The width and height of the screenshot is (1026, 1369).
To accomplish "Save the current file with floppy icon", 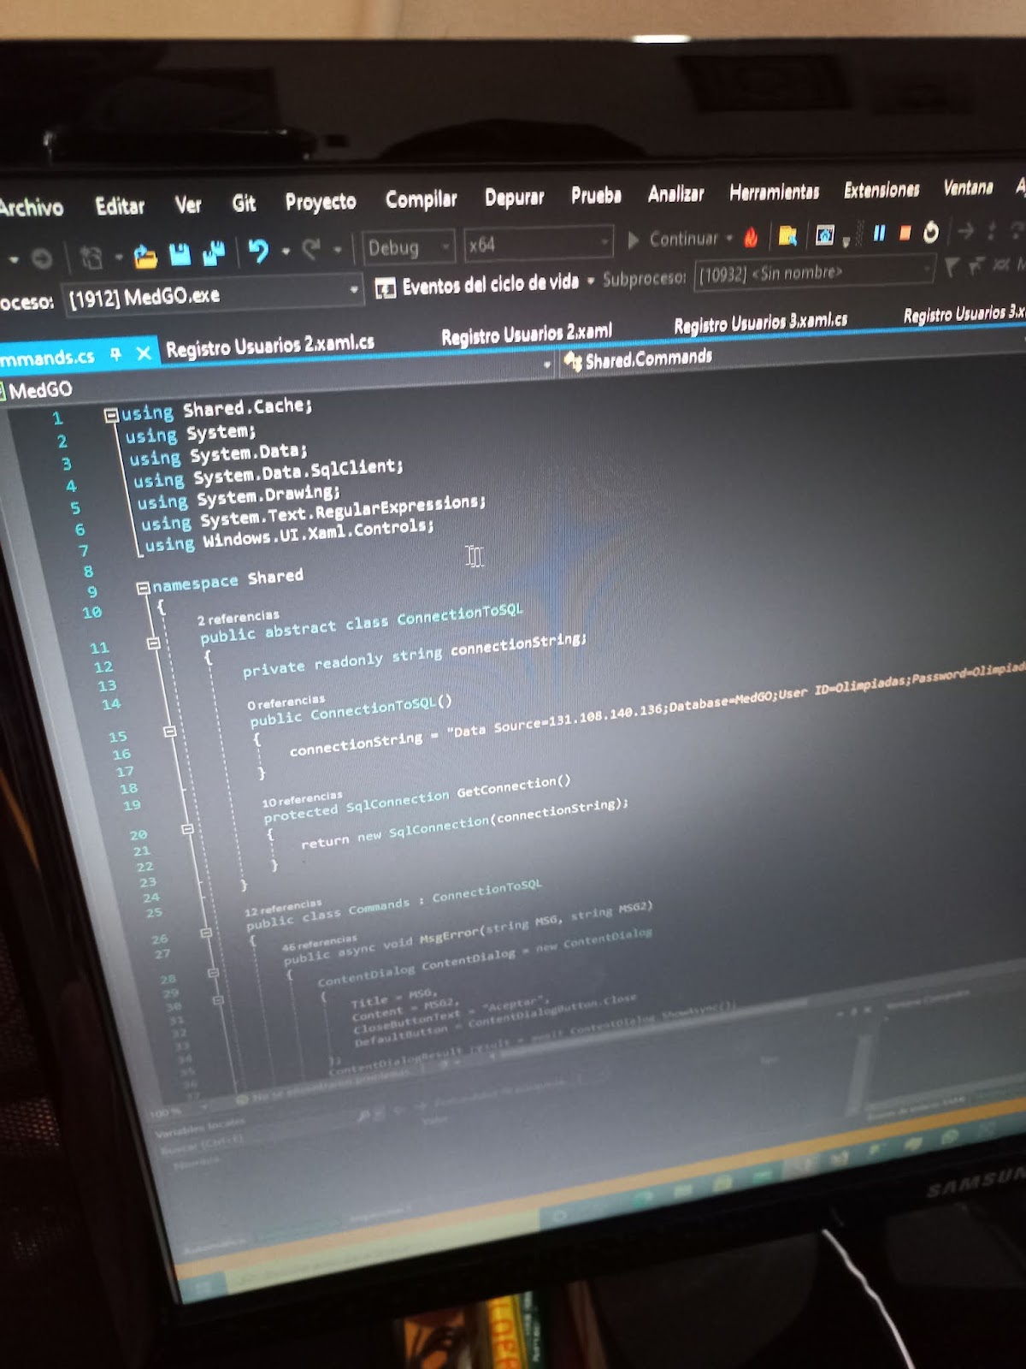I will point(180,254).
